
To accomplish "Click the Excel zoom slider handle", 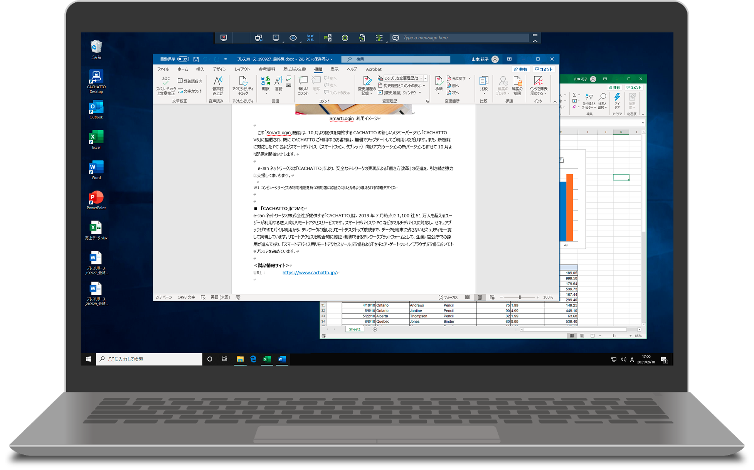I will 614,336.
